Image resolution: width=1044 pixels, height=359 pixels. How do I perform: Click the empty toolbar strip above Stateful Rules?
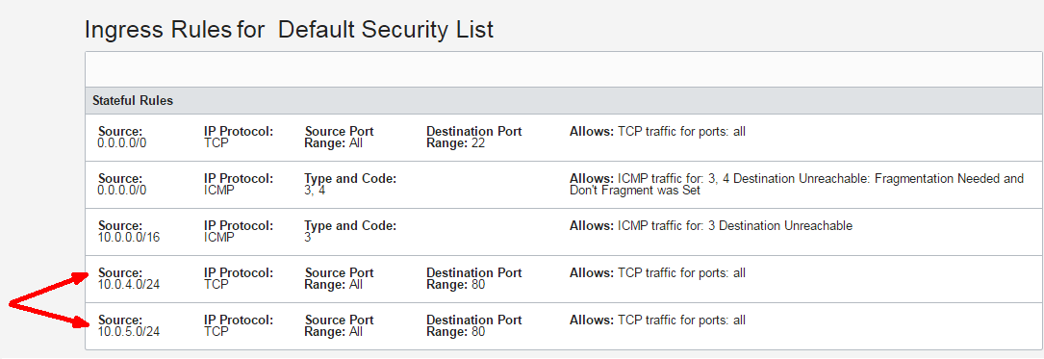point(564,69)
